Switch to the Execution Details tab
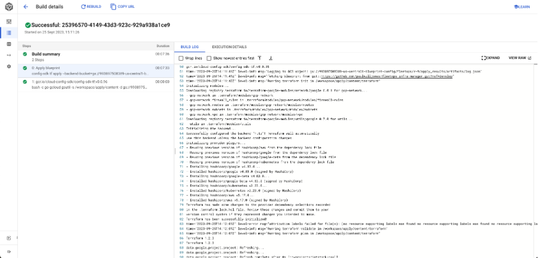Viewport: 538px width, 258px height. [x=229, y=47]
